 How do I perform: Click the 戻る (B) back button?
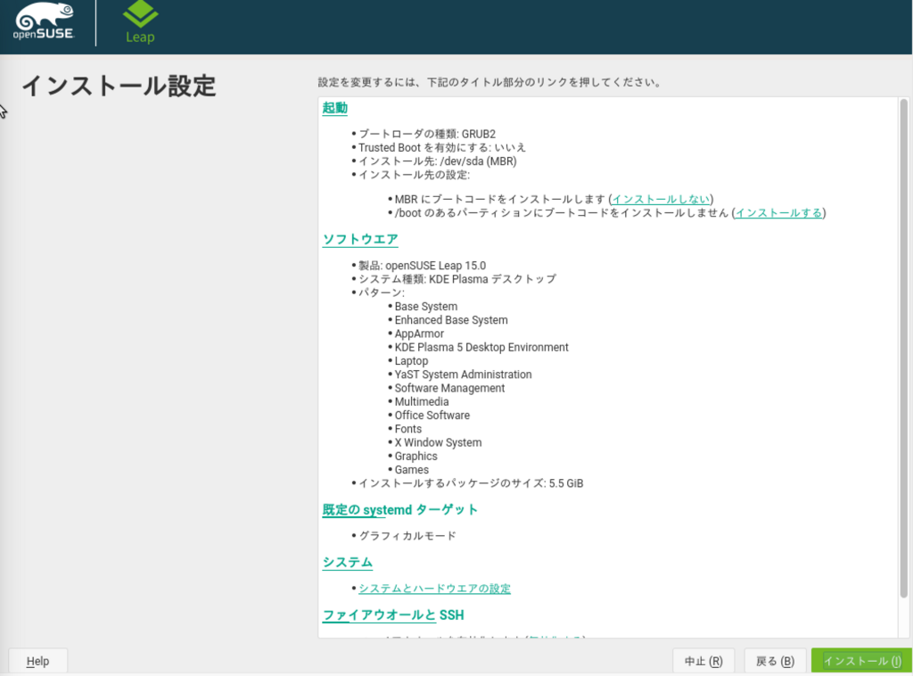775,661
